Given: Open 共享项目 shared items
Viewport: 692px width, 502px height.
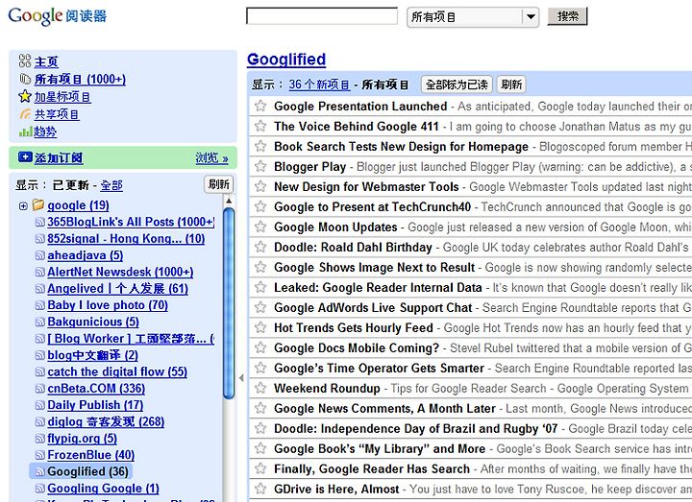Looking at the screenshot, I should pyautogui.click(x=57, y=114).
